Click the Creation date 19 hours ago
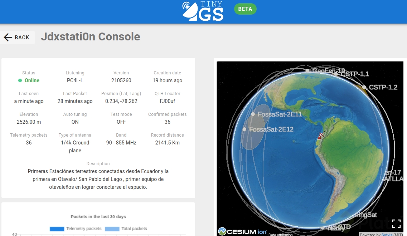The image size is (407, 236). tap(168, 80)
